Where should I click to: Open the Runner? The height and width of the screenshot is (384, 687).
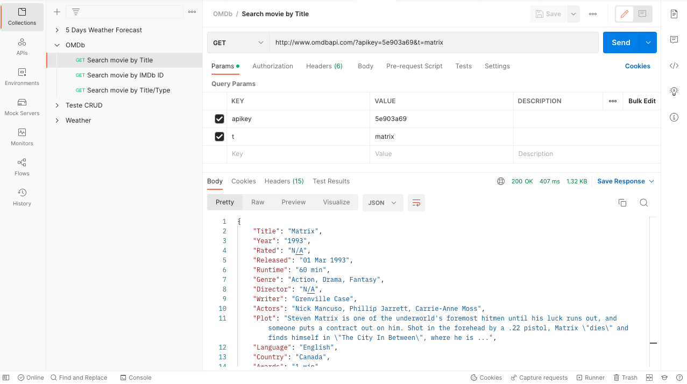tap(591, 378)
